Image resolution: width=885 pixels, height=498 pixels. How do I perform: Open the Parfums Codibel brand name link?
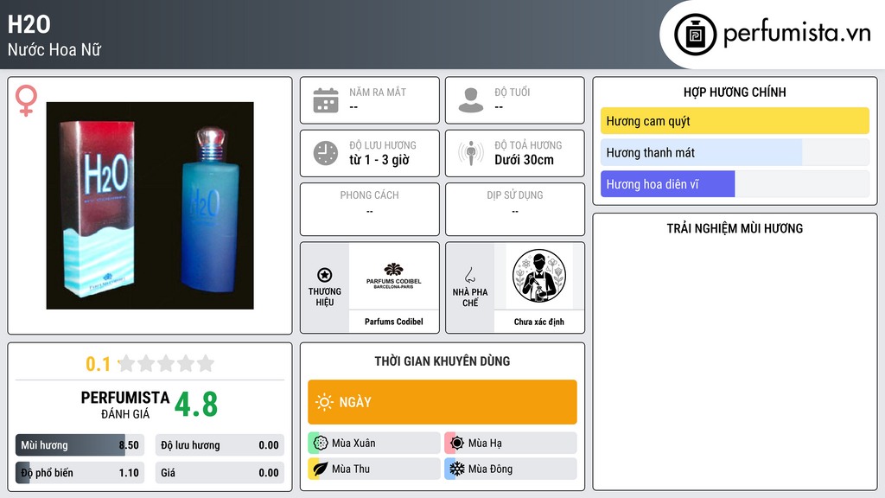(x=394, y=322)
